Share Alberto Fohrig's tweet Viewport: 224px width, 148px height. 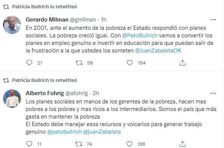pyautogui.click(x=182, y=144)
